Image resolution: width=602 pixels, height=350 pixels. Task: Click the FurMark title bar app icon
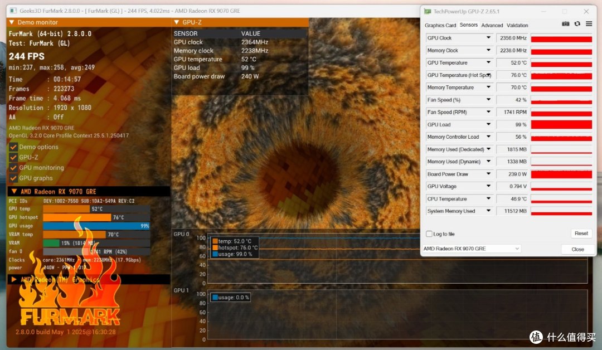tap(13, 11)
